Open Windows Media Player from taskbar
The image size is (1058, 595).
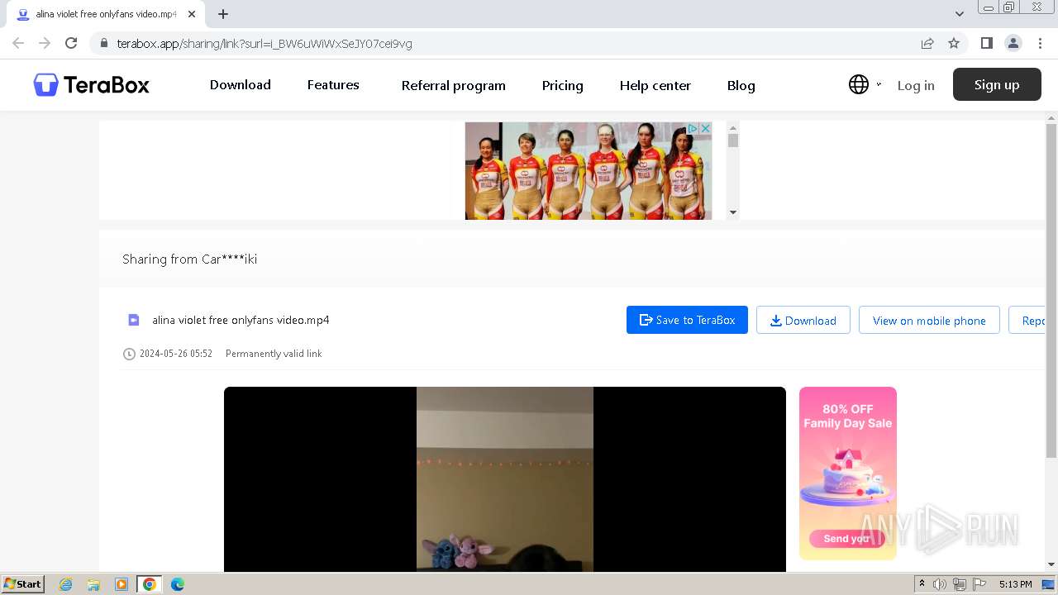[x=122, y=584]
